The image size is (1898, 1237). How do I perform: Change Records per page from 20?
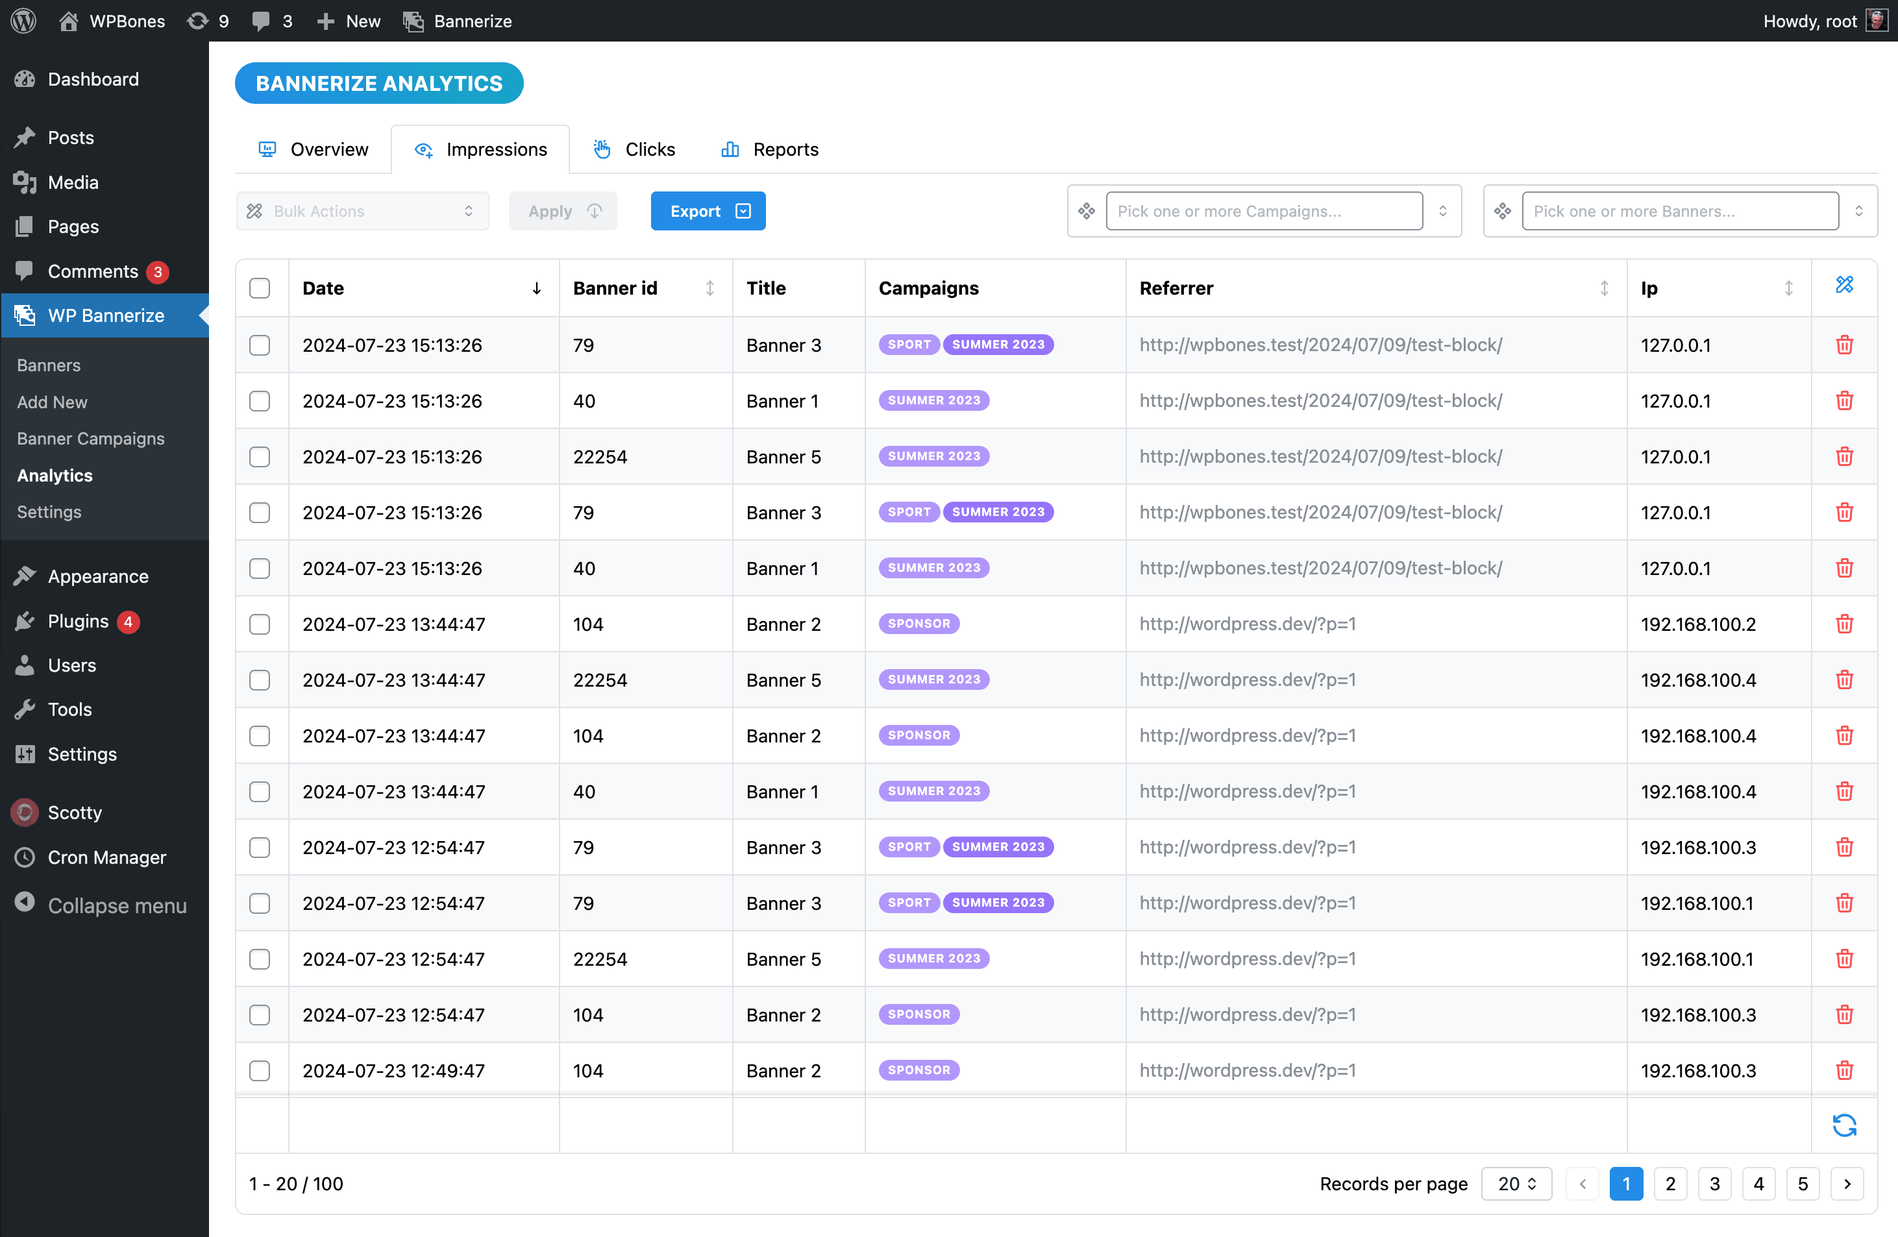click(1516, 1184)
